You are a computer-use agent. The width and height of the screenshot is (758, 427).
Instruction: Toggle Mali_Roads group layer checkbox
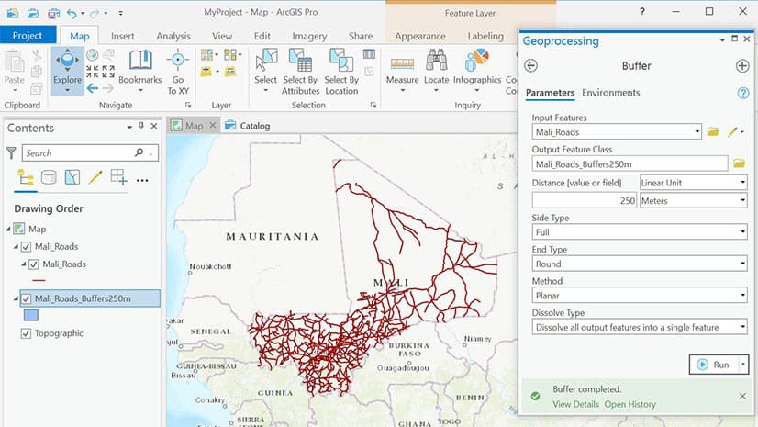tap(26, 247)
